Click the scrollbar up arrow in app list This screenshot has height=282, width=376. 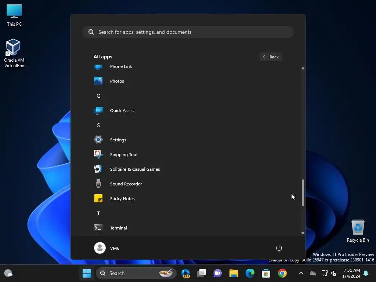pyautogui.click(x=303, y=69)
